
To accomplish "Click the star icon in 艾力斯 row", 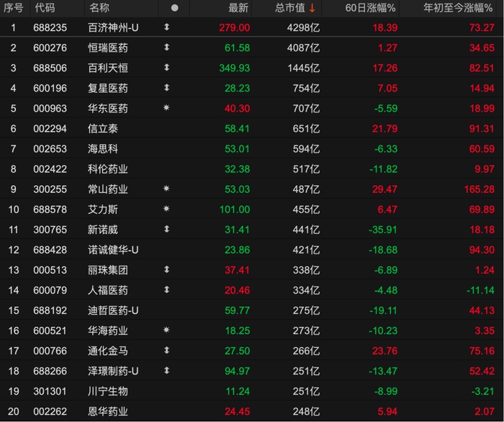I will (166, 209).
